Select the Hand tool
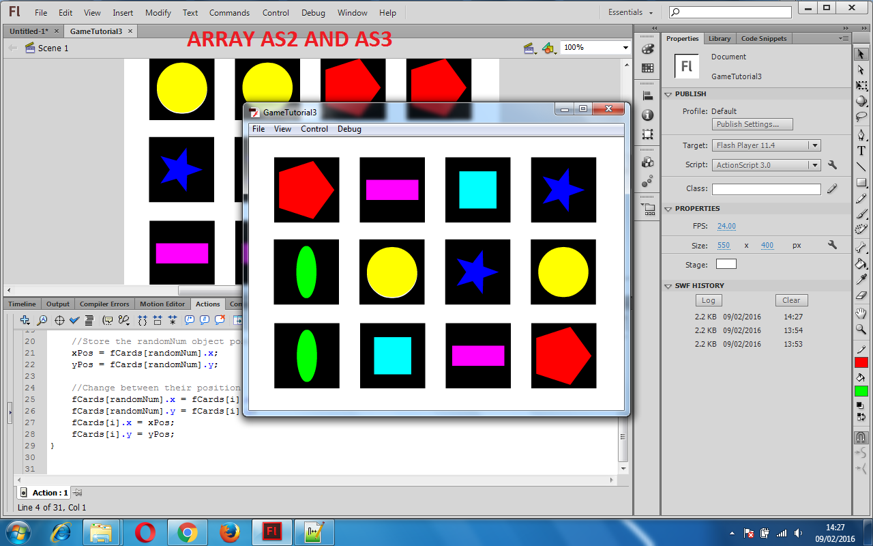 861,314
